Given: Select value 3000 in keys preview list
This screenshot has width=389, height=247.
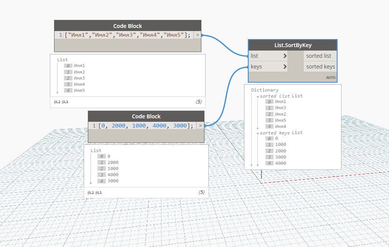Looking at the screenshot, I should [x=113, y=181].
